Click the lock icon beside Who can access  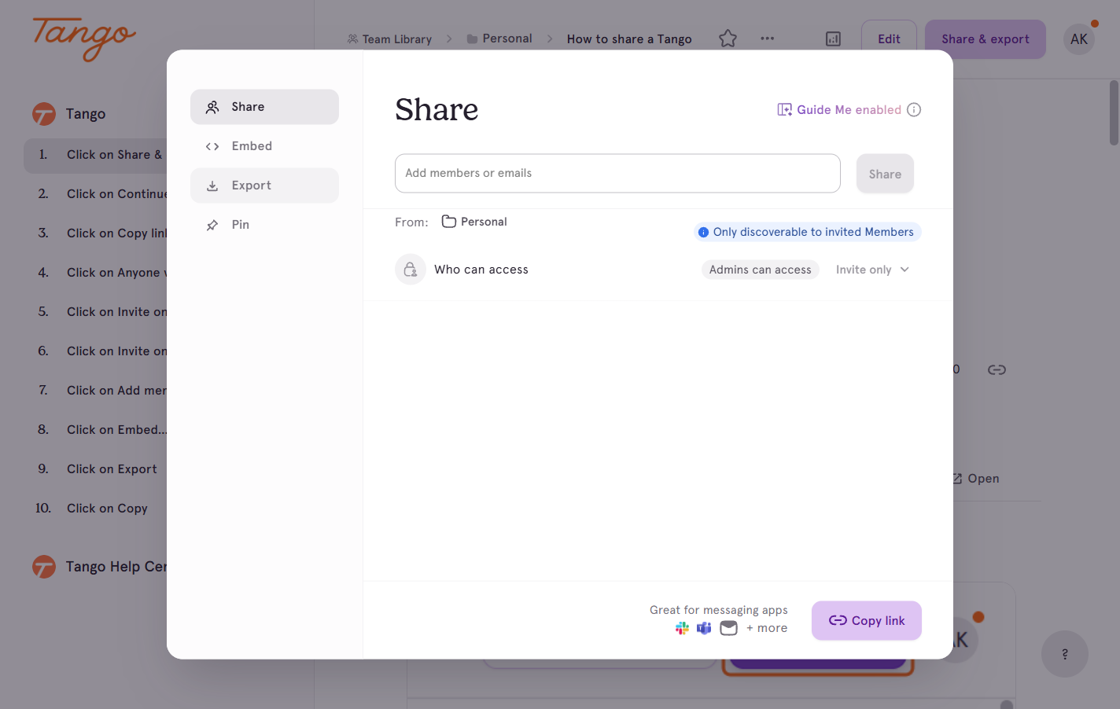click(x=411, y=270)
